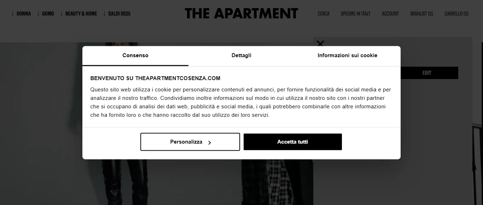Click the chevron inside the Personalizza button

pos(210,142)
